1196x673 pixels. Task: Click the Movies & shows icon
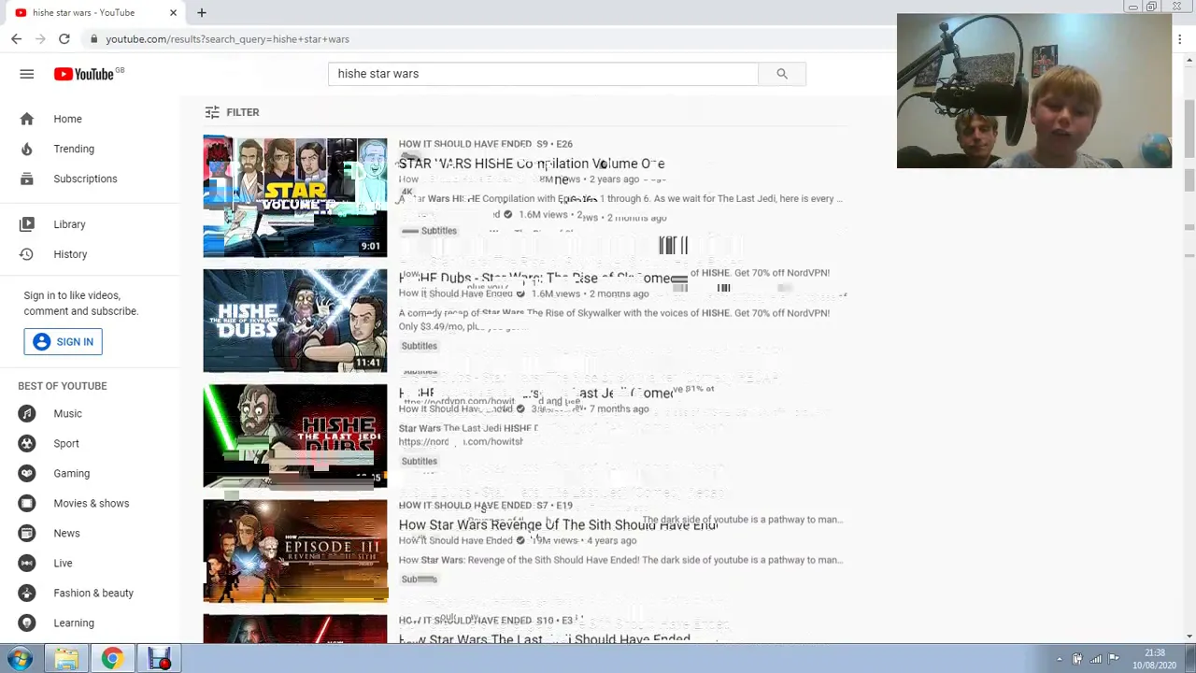26,503
